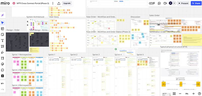Click the Upgrade button
This screenshot has width=202, height=96.
pyautogui.click(x=67, y=3)
